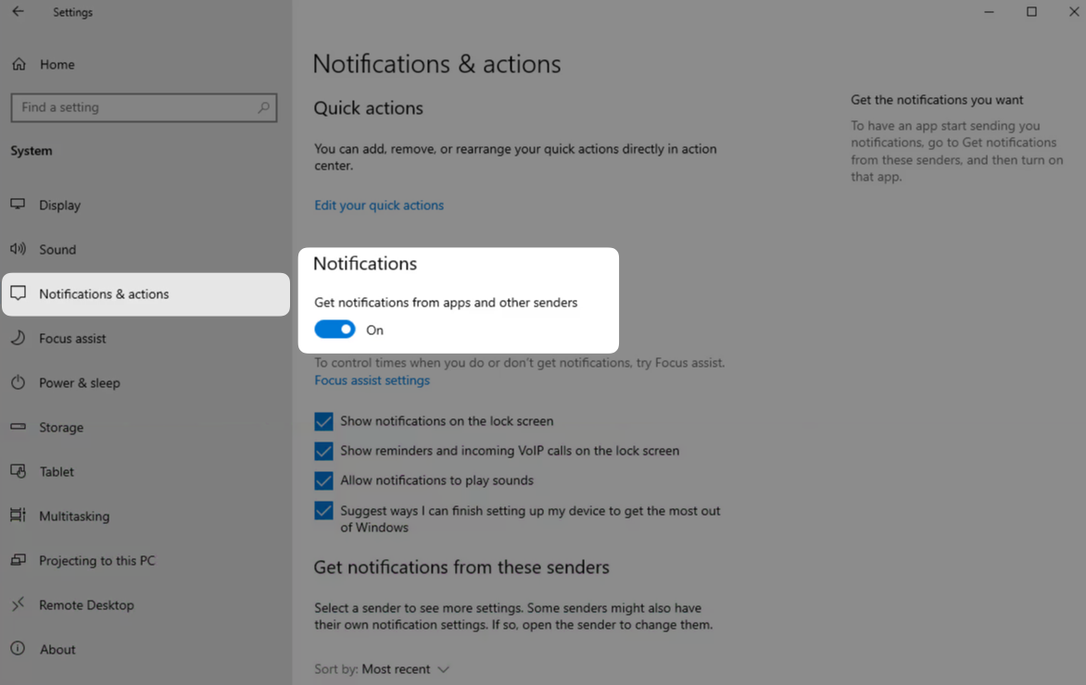
Task: Uncheck Show reminders and incoming VoIP calls
Action: pyautogui.click(x=323, y=451)
